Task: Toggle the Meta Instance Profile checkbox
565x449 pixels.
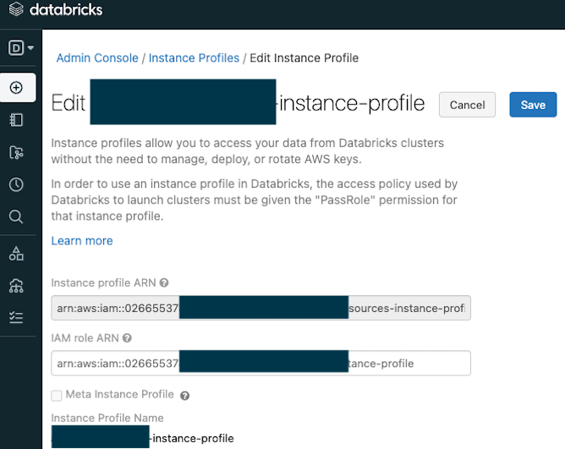Action: click(57, 396)
